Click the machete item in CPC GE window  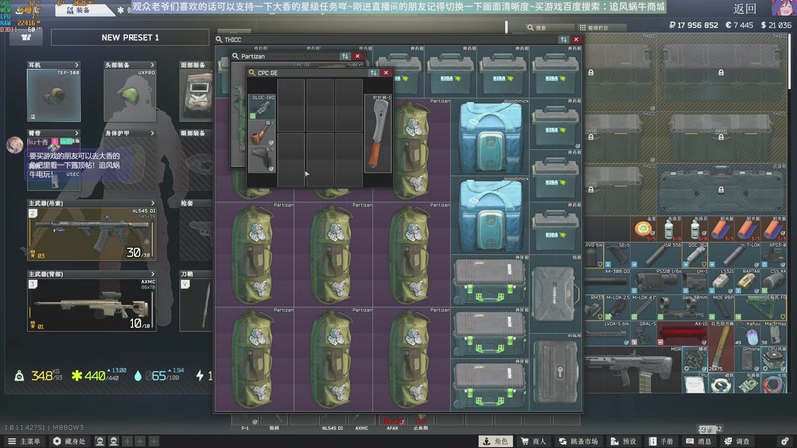click(378, 134)
